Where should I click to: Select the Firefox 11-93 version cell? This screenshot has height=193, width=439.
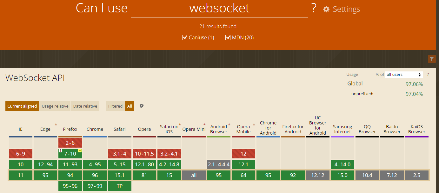click(70, 164)
